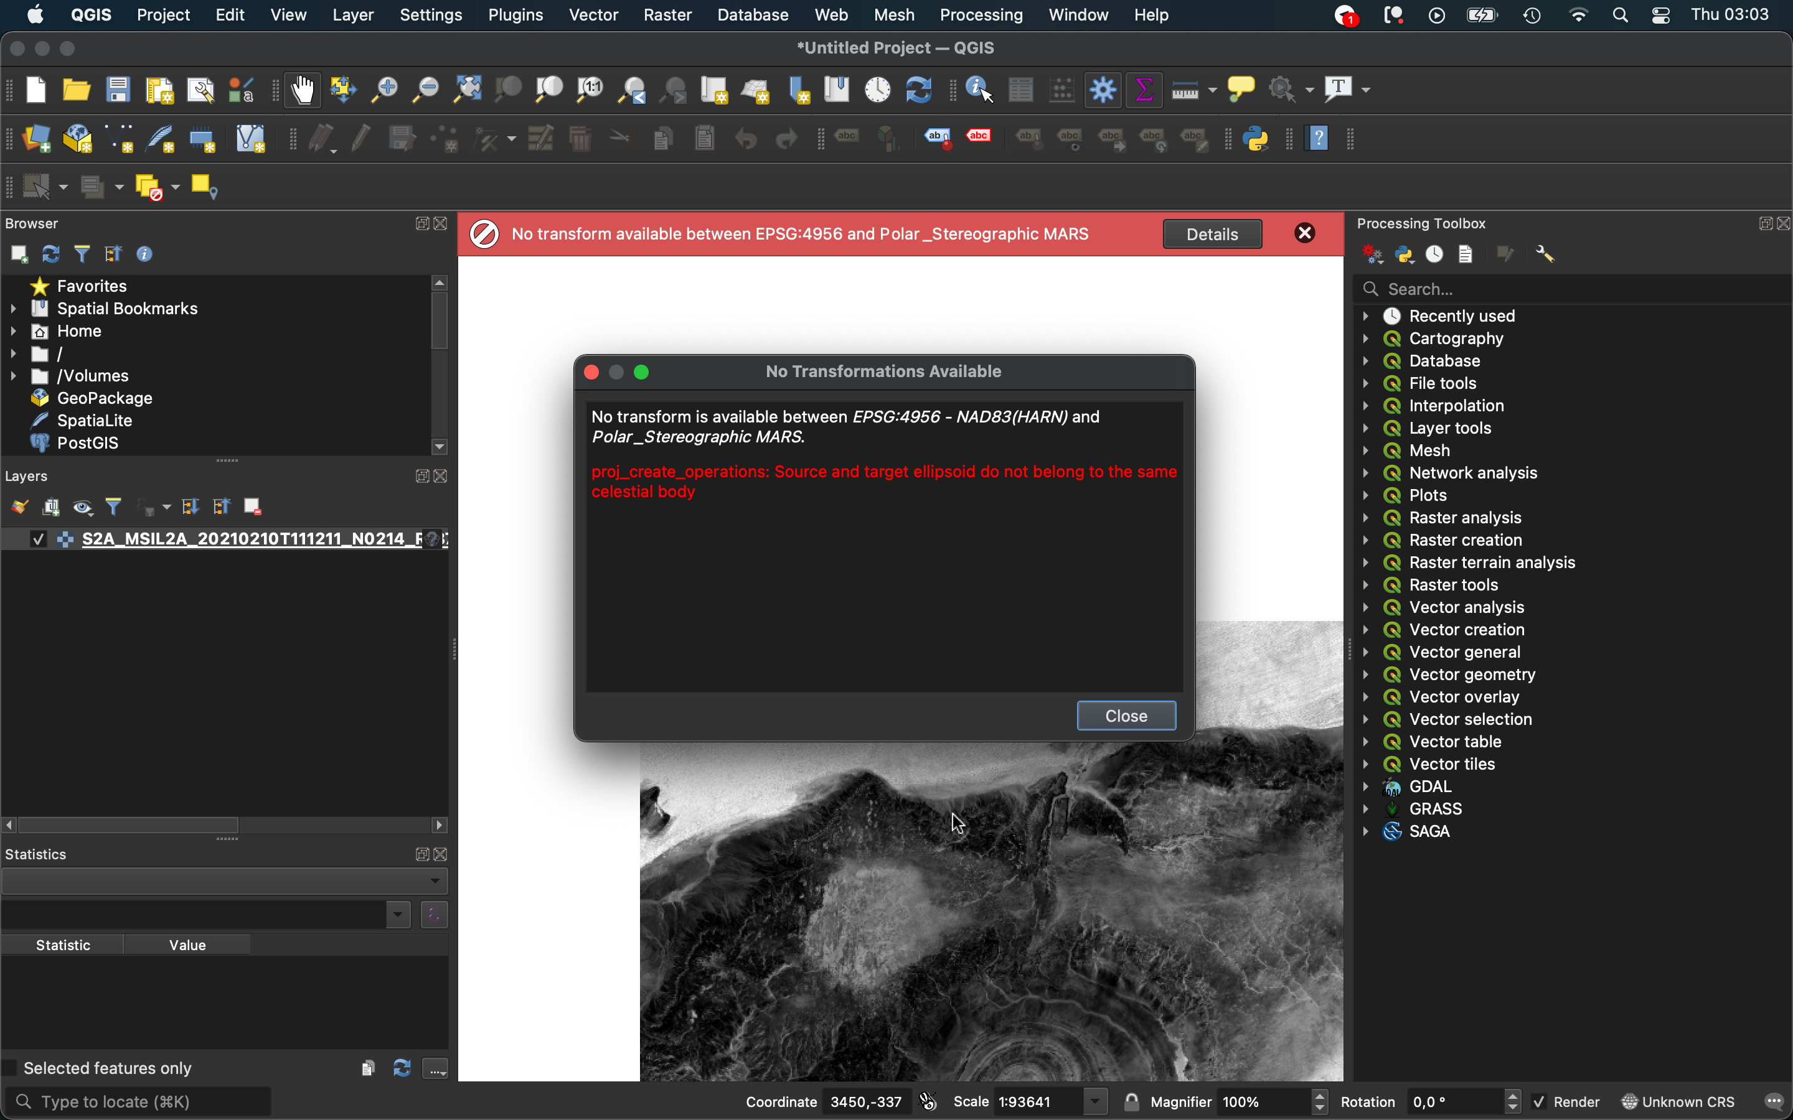Click the Filter Browser icon

coord(82,254)
